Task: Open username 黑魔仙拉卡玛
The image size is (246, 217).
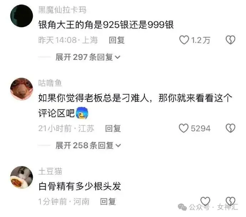Action: pyautogui.click(x=62, y=10)
